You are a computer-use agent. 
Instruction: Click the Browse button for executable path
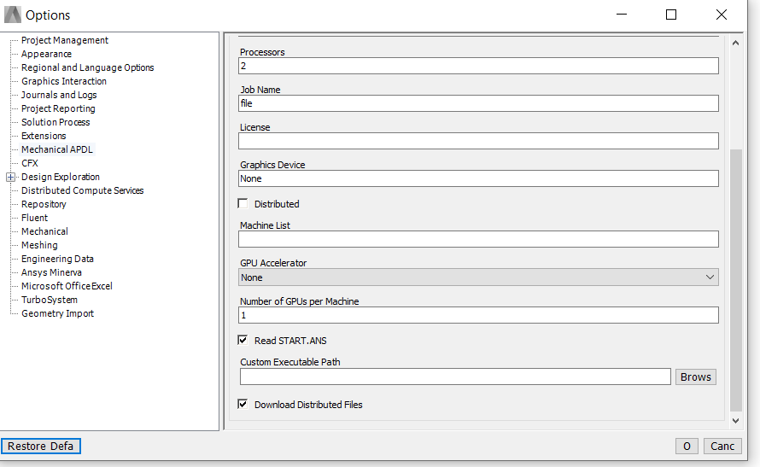[696, 377]
